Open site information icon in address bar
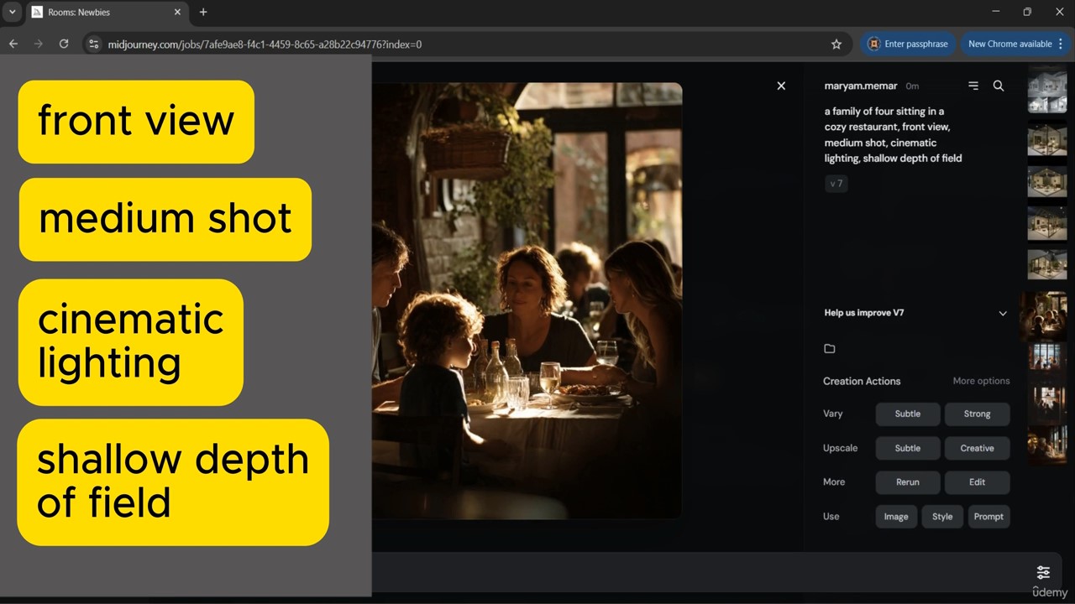The height and width of the screenshot is (604, 1075). 94,44
